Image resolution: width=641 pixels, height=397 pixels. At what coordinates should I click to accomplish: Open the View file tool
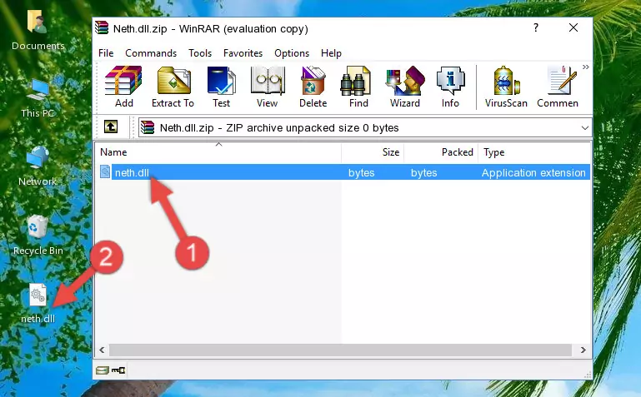pyautogui.click(x=268, y=87)
